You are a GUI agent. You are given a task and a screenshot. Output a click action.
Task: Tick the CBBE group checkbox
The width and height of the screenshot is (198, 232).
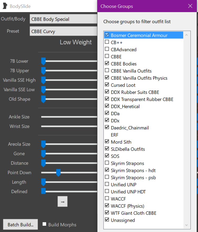107,56
